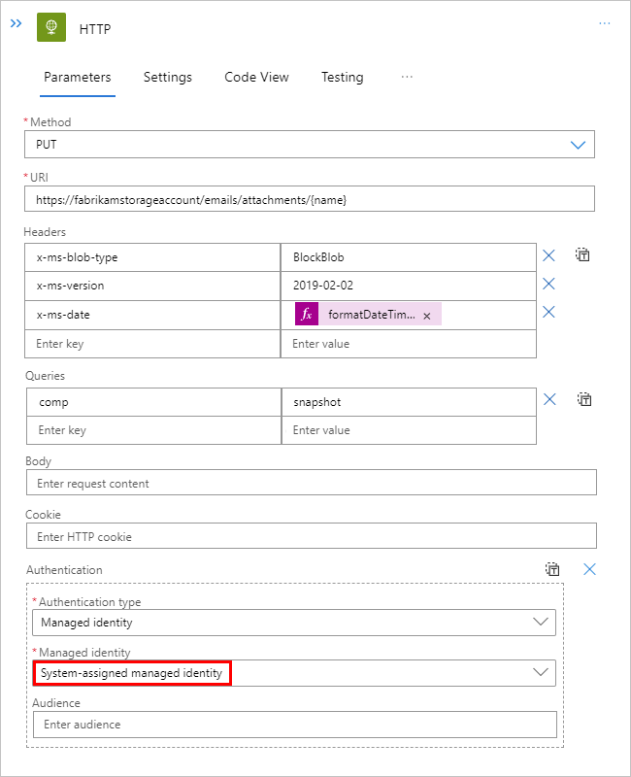
Task: Delete the x-ms-date header row
Action: pyautogui.click(x=548, y=313)
